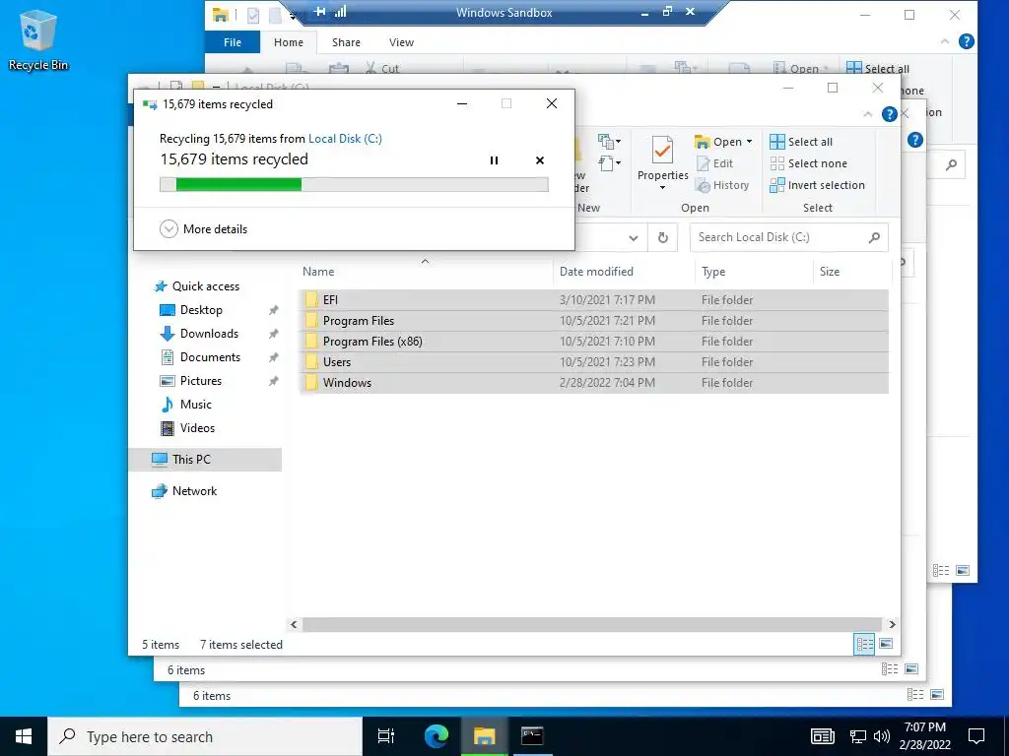Open Documents in the navigation pane
Viewport: 1009px width, 756px height.
[x=199, y=357]
